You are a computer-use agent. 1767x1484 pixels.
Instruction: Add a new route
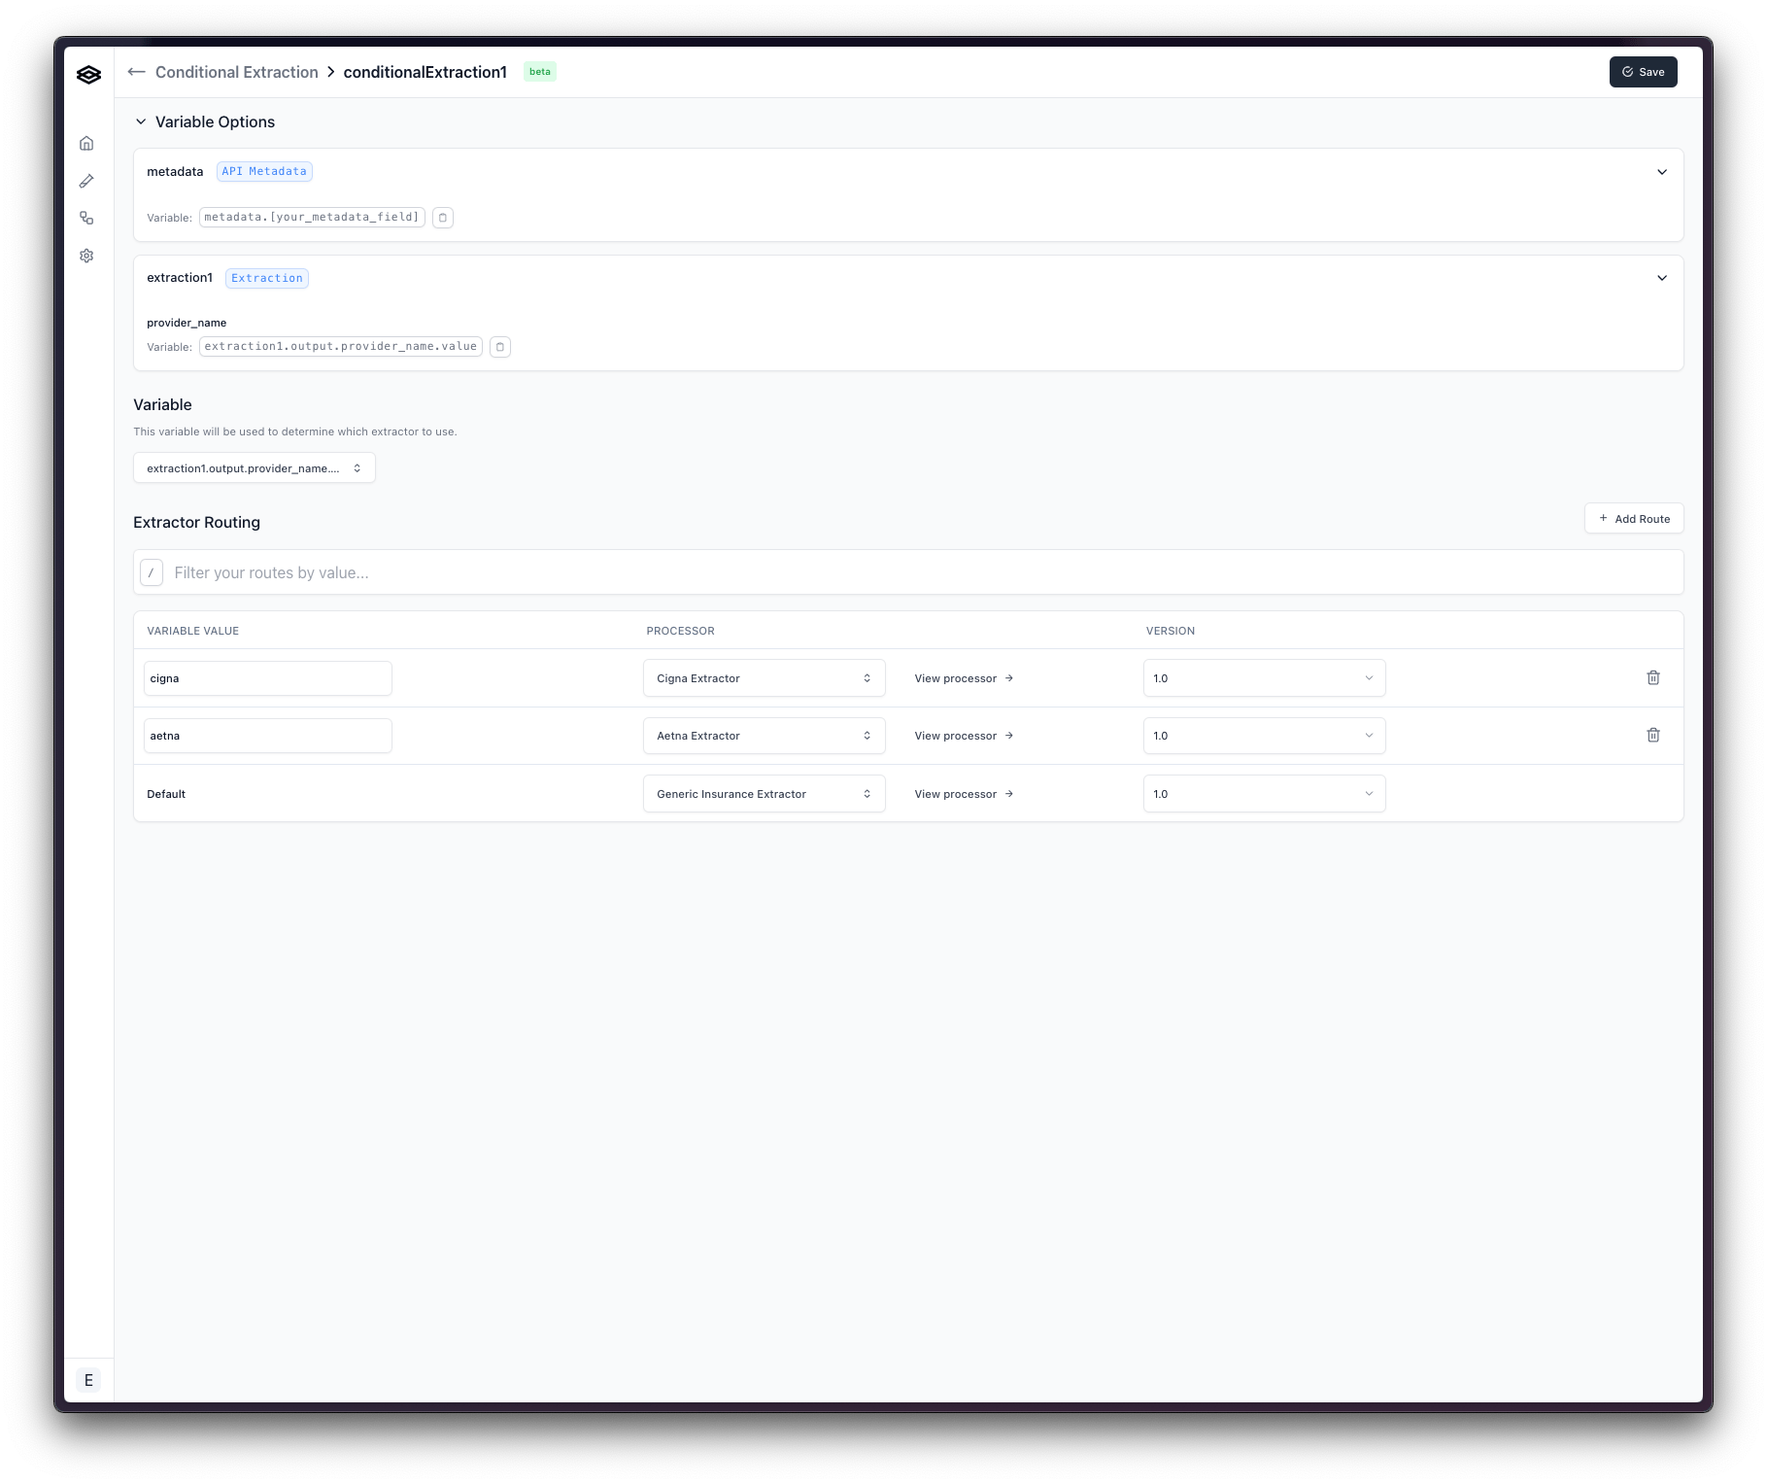point(1634,519)
